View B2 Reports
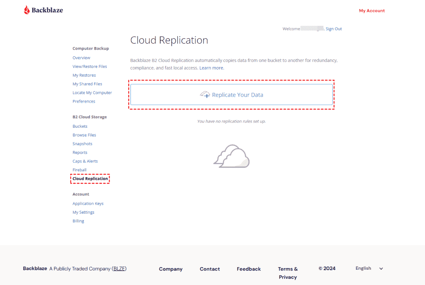 80,153
